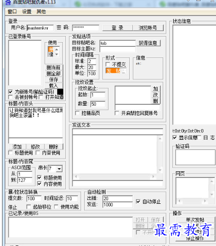216x246 pixels.
Task: Click 发送文本 horizontal scrollbar right arrow
Action: pyautogui.click(x=153, y=176)
